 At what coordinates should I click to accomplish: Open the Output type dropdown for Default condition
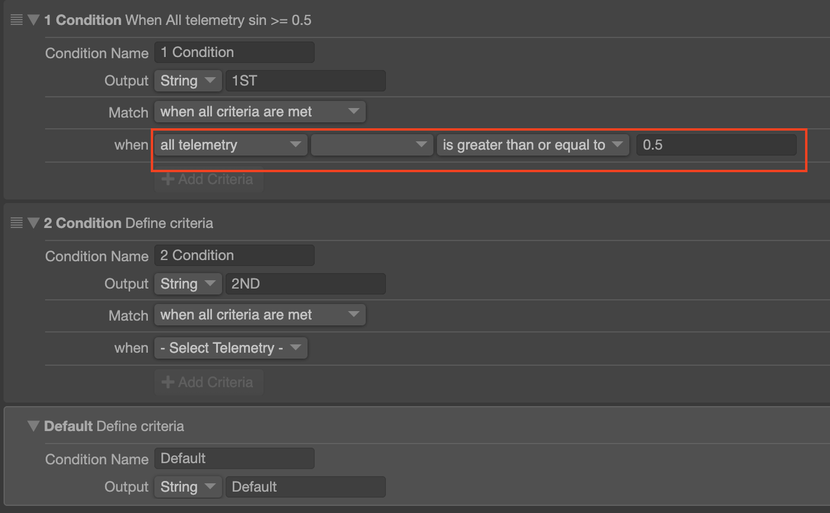pyautogui.click(x=188, y=486)
